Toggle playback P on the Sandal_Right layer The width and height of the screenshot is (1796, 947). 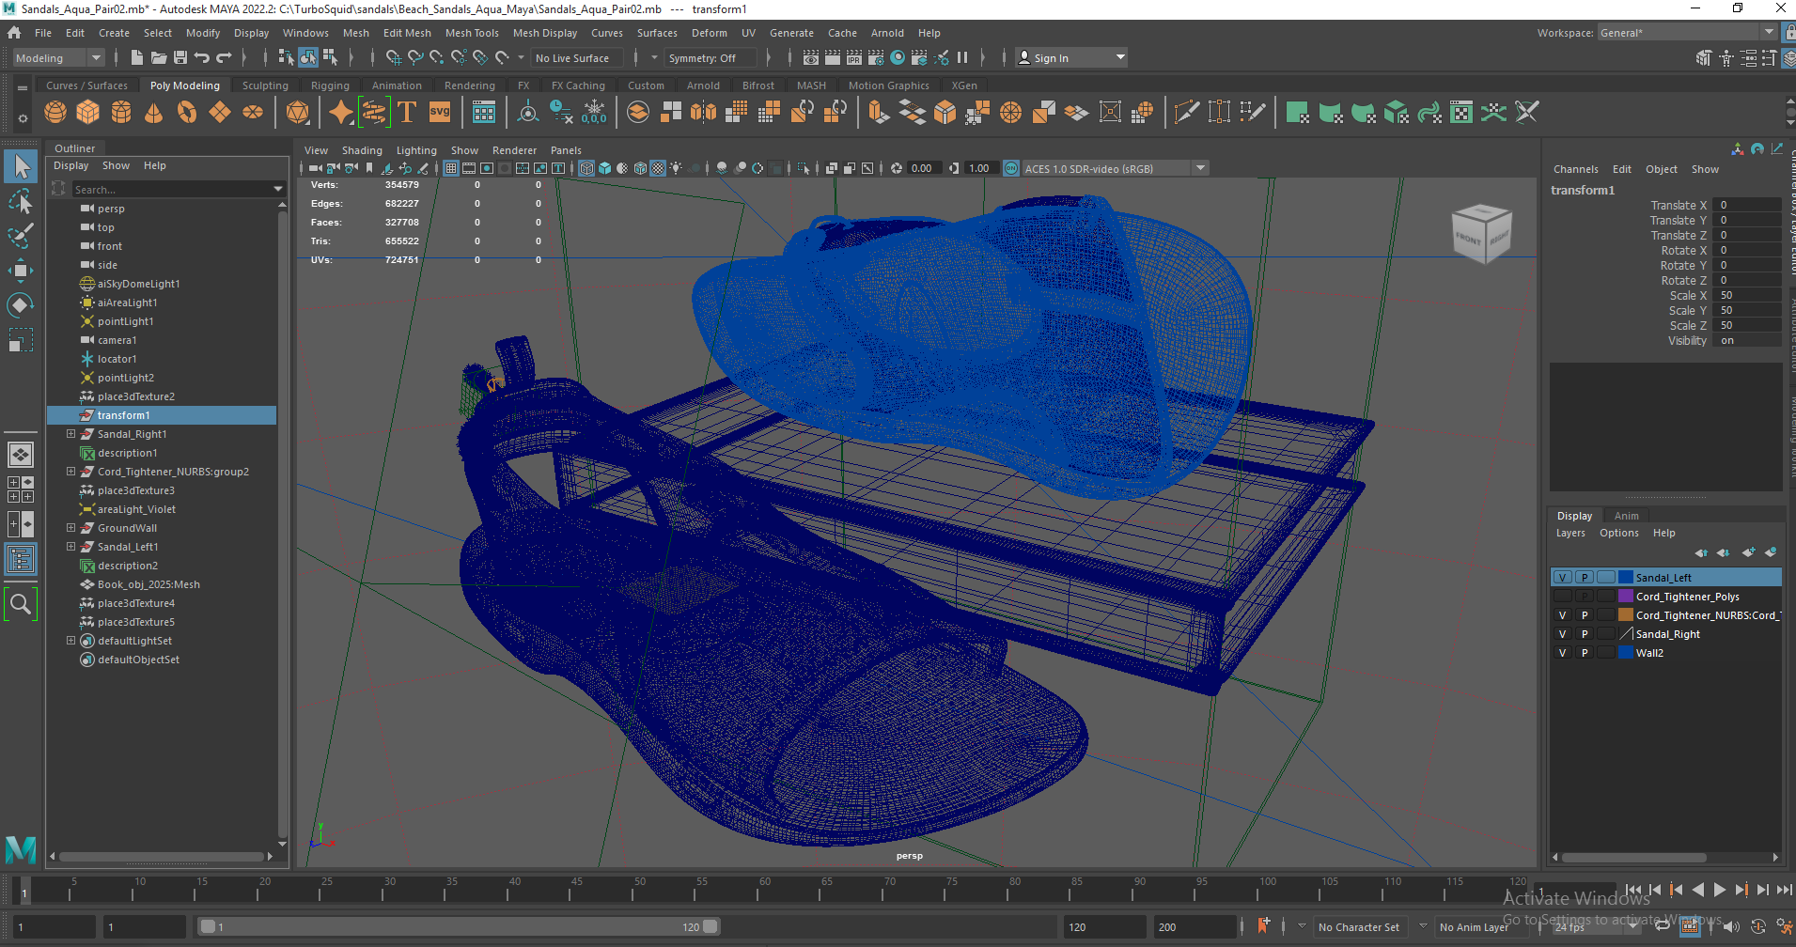1584,633
